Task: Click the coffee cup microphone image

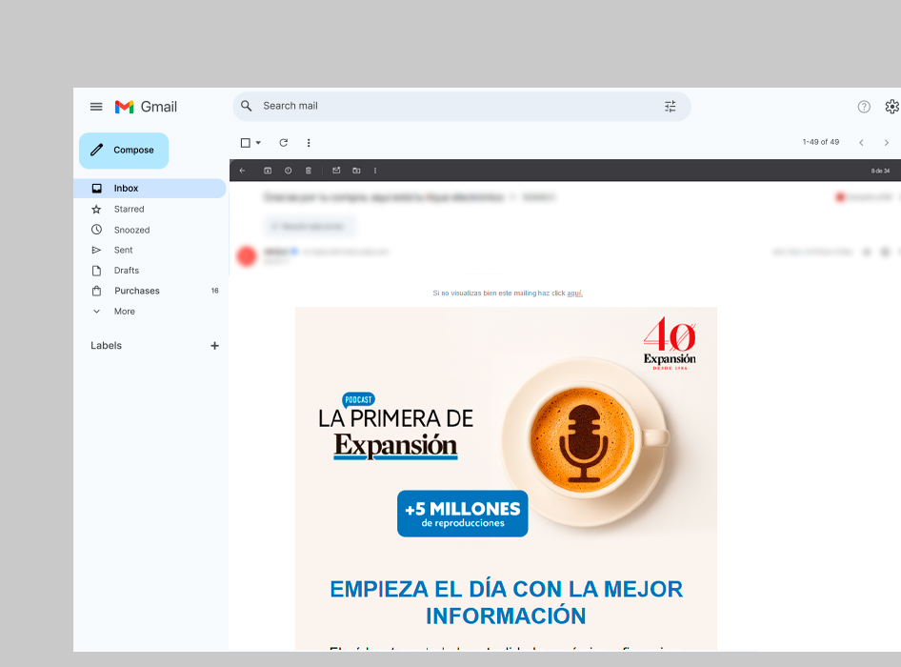Action: [x=585, y=441]
